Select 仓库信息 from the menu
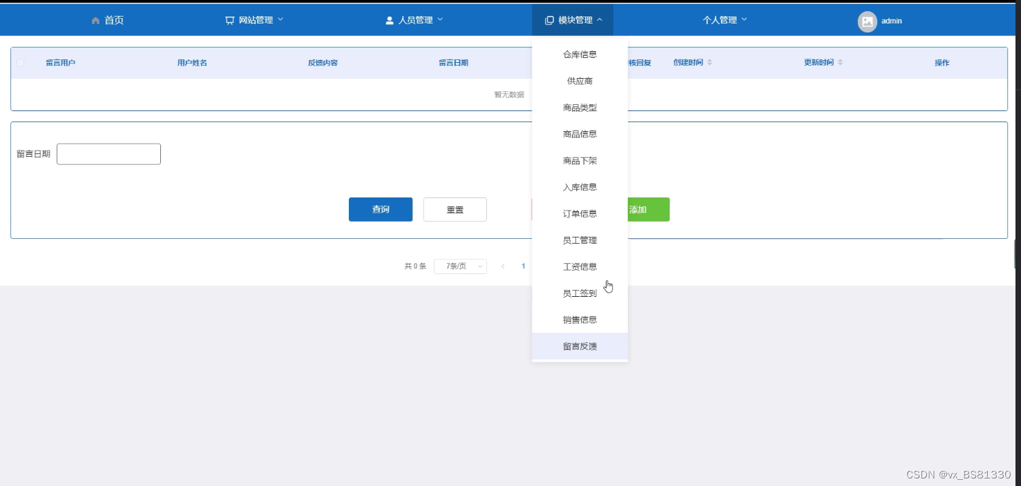This screenshot has height=486, width=1021. pyautogui.click(x=580, y=55)
